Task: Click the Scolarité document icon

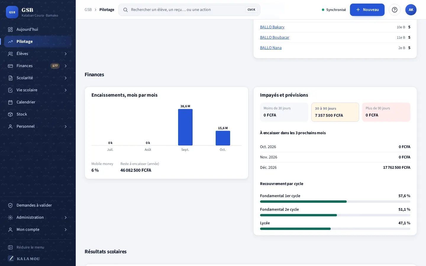Action: pos(10,78)
